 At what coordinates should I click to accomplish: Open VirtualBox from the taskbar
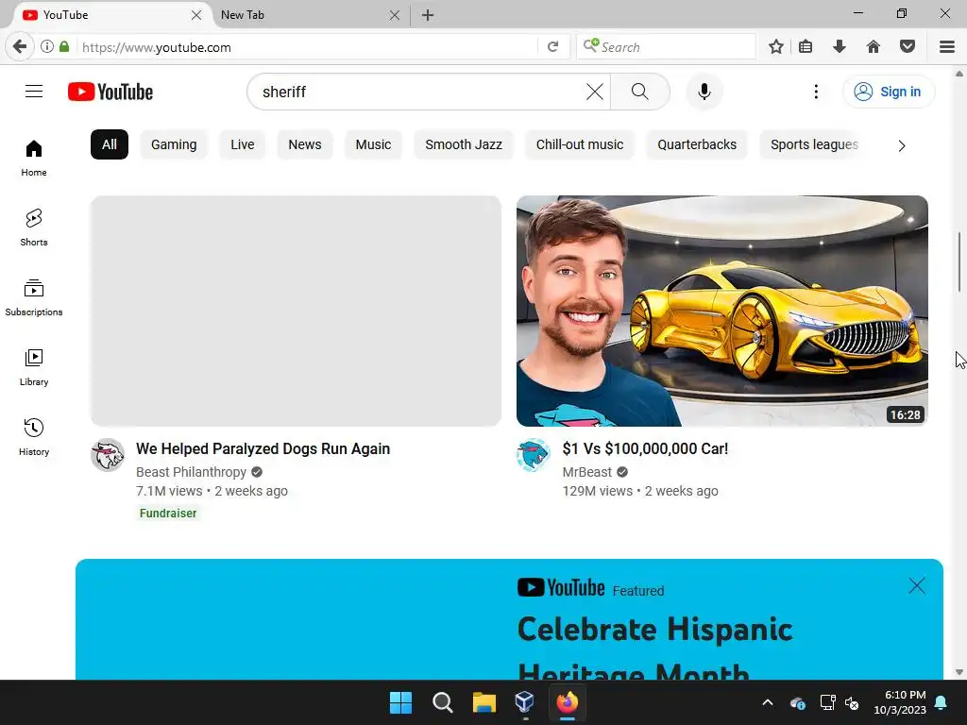click(x=525, y=702)
